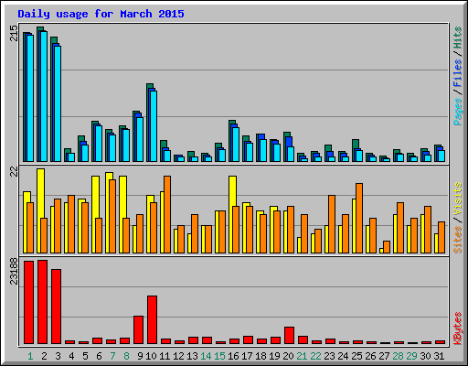
Task: Click day label 2 on the x-axis
Action: point(44,356)
